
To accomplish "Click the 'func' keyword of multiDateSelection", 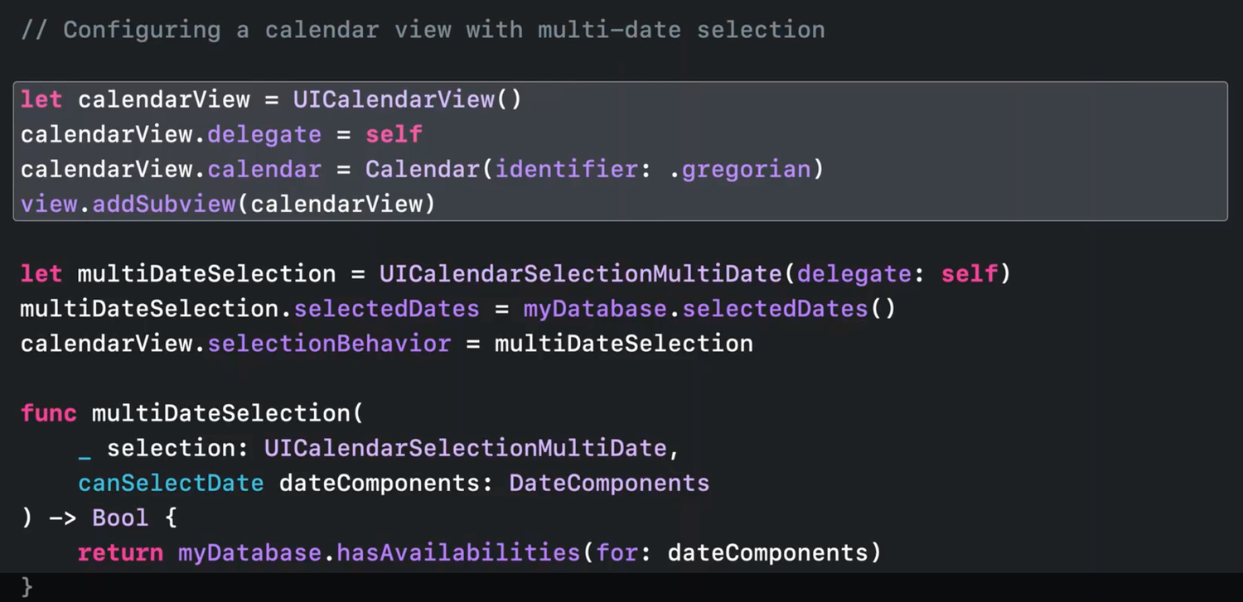I will tap(49, 412).
